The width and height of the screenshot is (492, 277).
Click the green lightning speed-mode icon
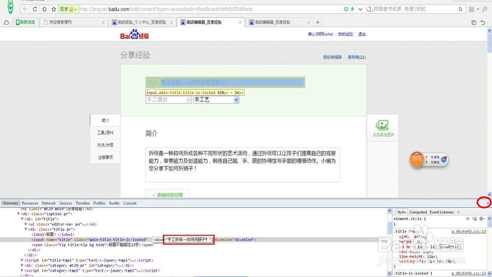(352, 9)
